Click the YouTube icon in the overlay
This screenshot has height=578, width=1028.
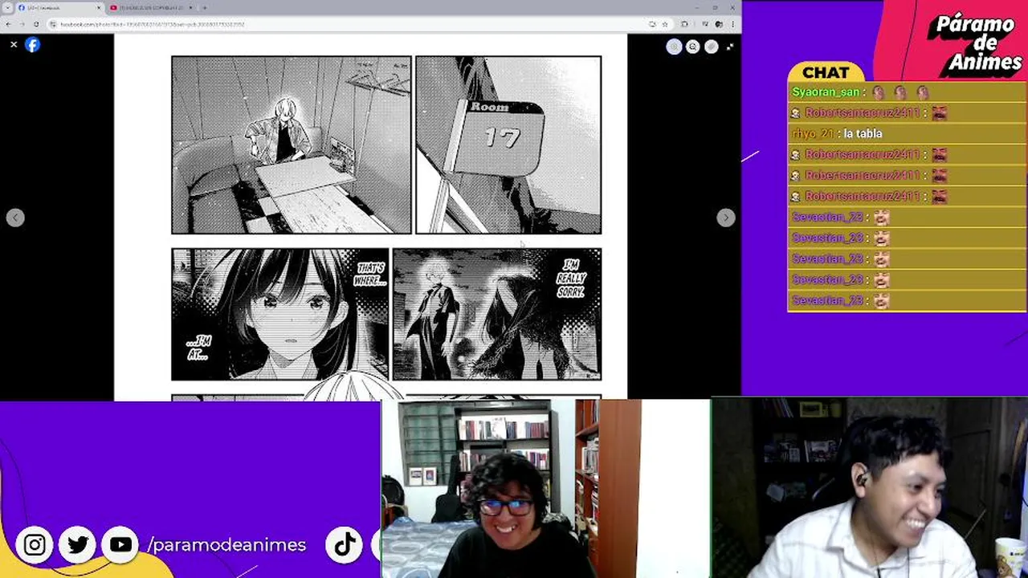click(120, 545)
